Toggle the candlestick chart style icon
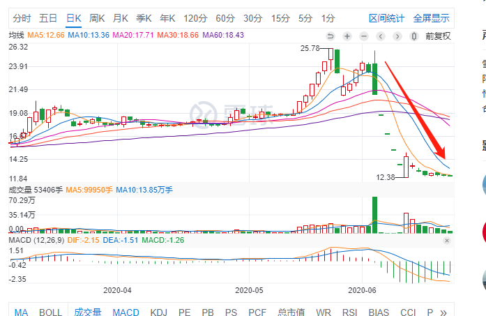486x316 pixels. [413, 36]
